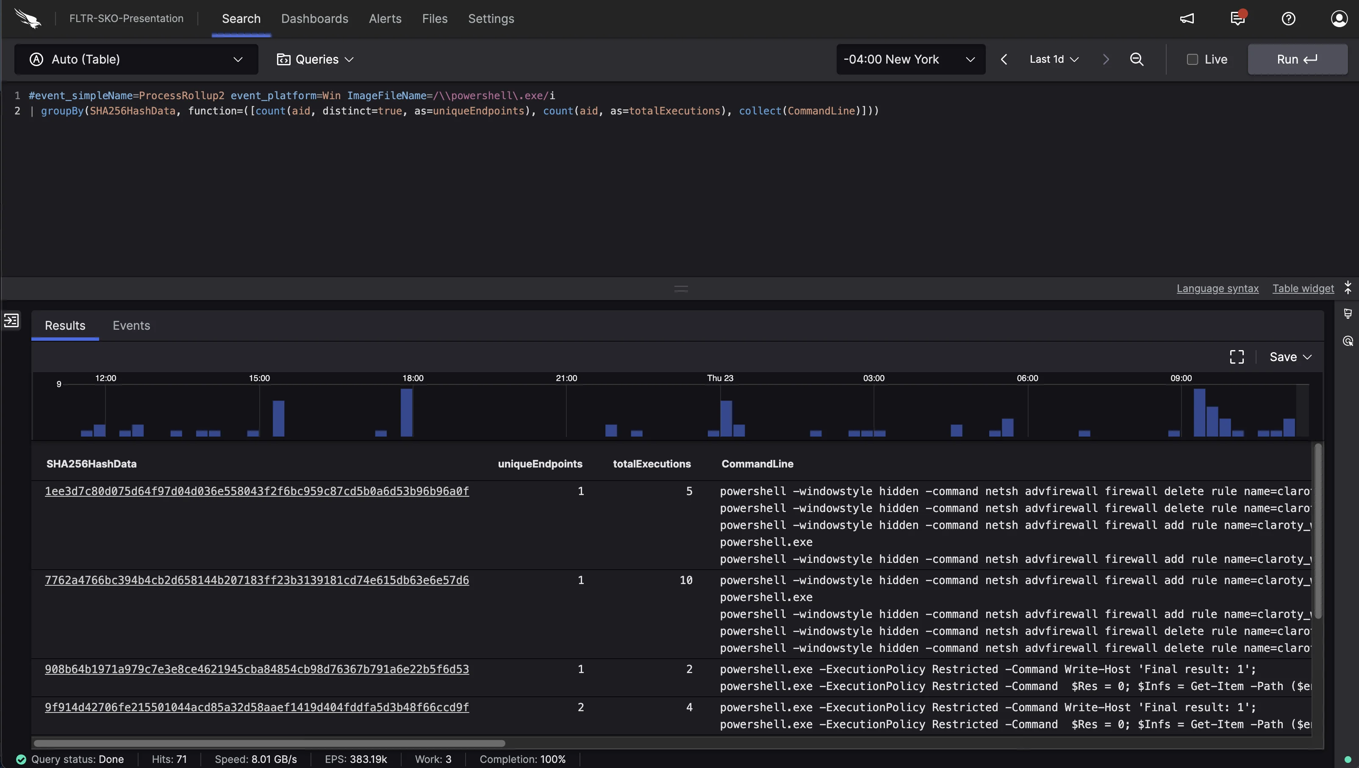Open hash 908b64b1971a979c7e3e8ce46219... link
Screen dimensions: 1359x768
(x=256, y=669)
